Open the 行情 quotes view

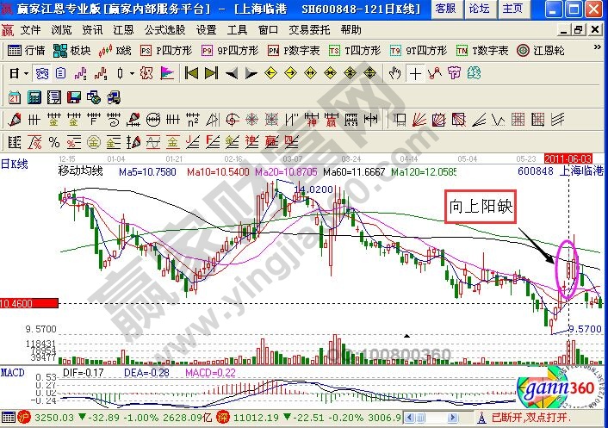(x=27, y=51)
